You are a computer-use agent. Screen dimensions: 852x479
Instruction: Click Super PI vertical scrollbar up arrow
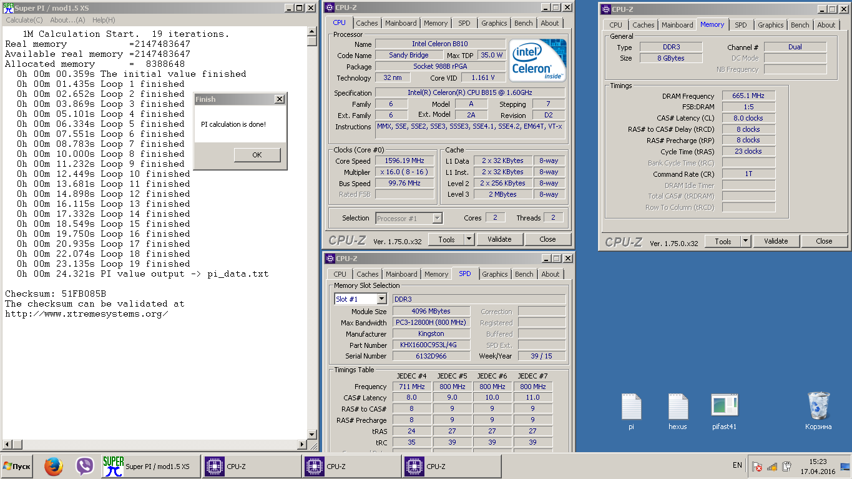[312, 32]
